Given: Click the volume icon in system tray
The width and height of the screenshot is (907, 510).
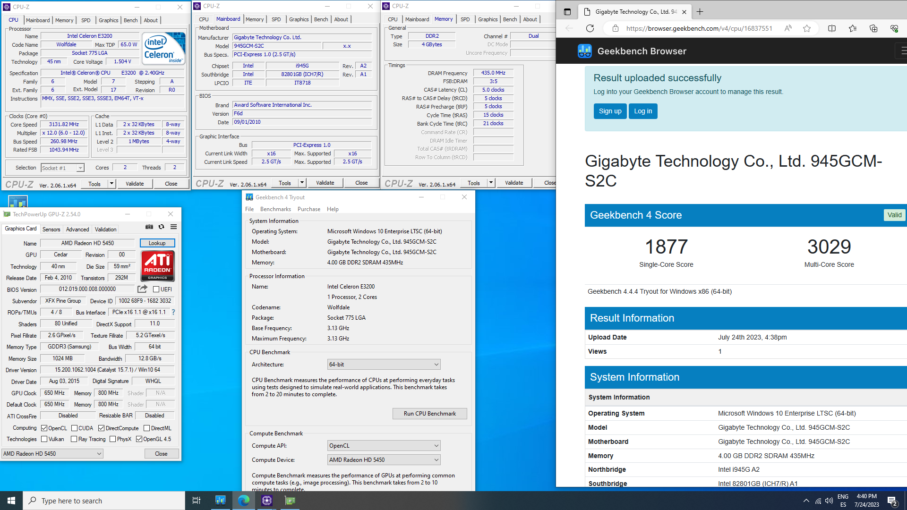Looking at the screenshot, I should click(829, 501).
